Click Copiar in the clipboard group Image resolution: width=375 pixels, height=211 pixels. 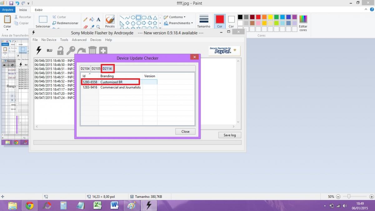[x=22, y=23]
